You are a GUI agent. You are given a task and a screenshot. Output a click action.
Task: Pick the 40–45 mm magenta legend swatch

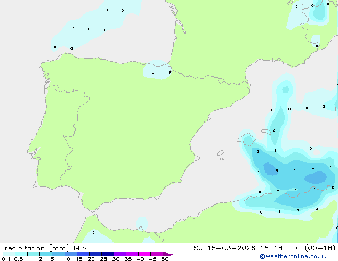[x=144, y=254]
